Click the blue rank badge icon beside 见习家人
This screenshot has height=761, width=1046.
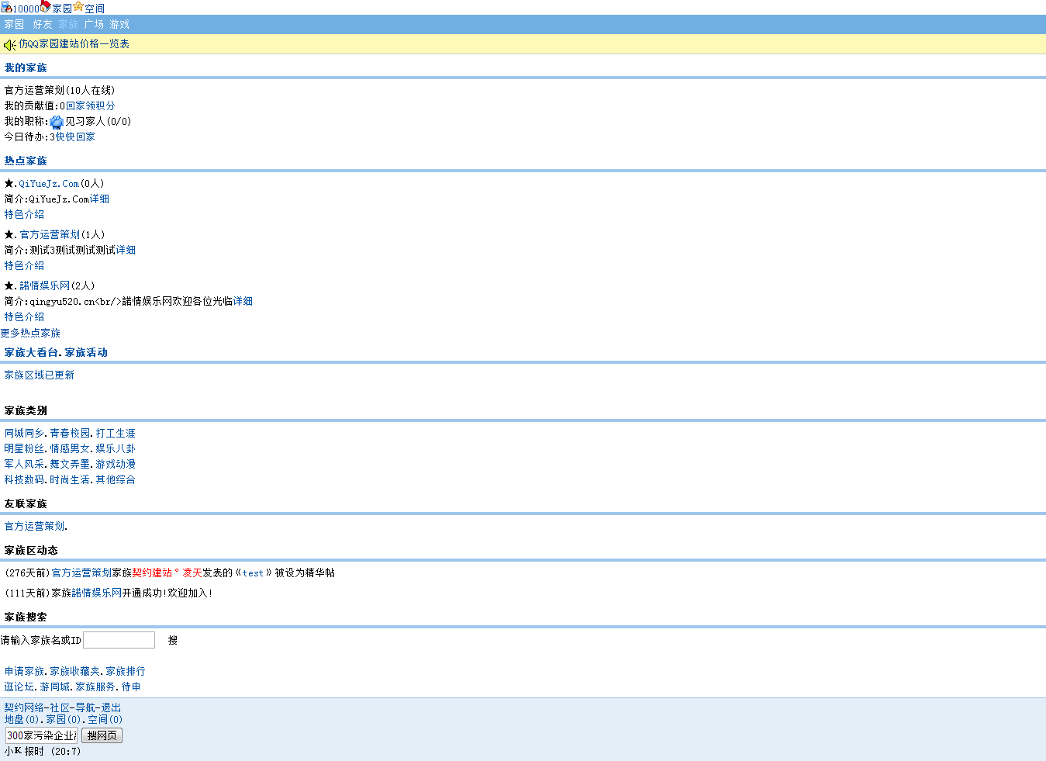[57, 122]
